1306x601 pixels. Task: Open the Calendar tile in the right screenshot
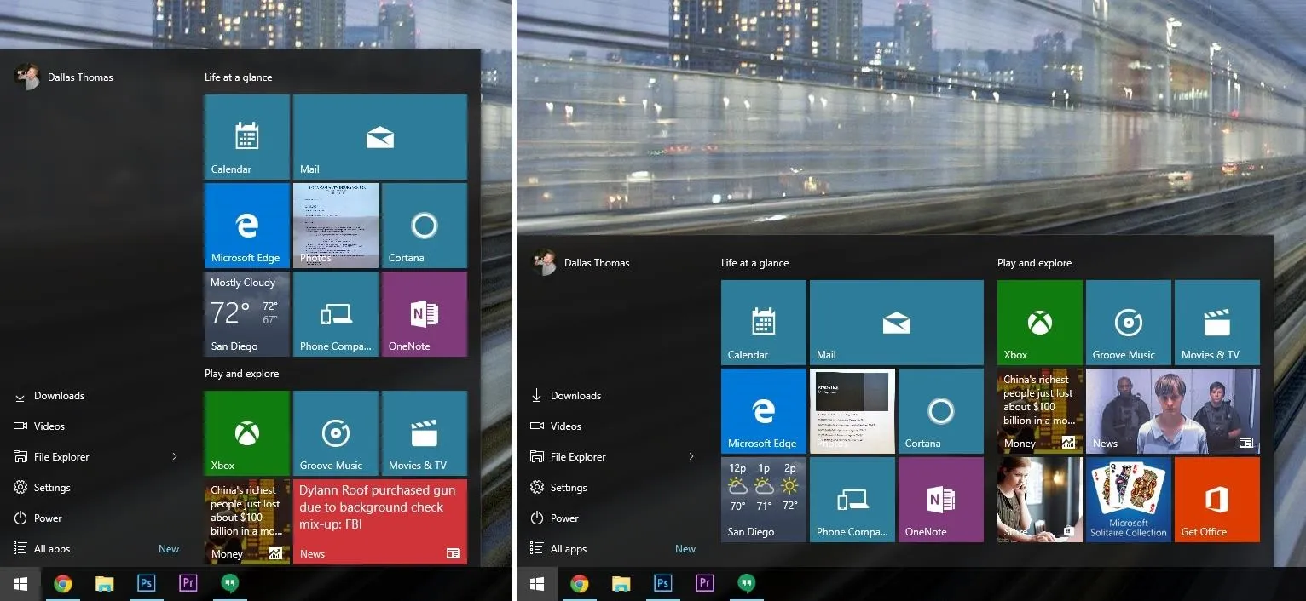tap(764, 323)
